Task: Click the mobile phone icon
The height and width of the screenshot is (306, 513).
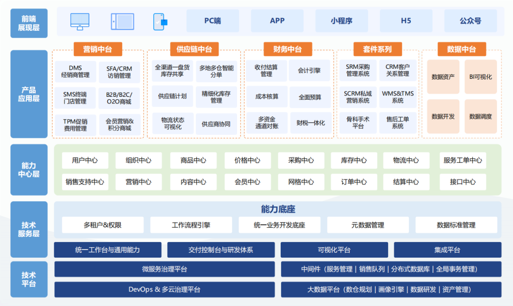Action: tap(160, 22)
